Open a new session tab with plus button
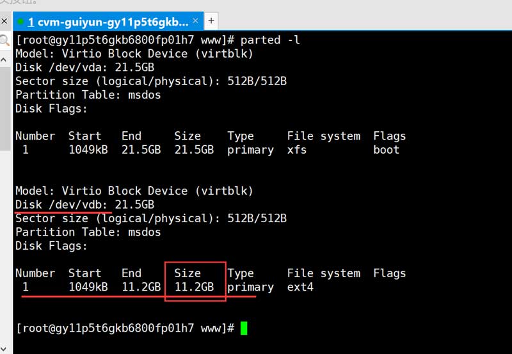The image size is (512, 354). click(211, 20)
